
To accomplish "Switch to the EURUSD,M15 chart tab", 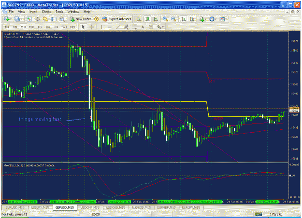I will point(15,207).
